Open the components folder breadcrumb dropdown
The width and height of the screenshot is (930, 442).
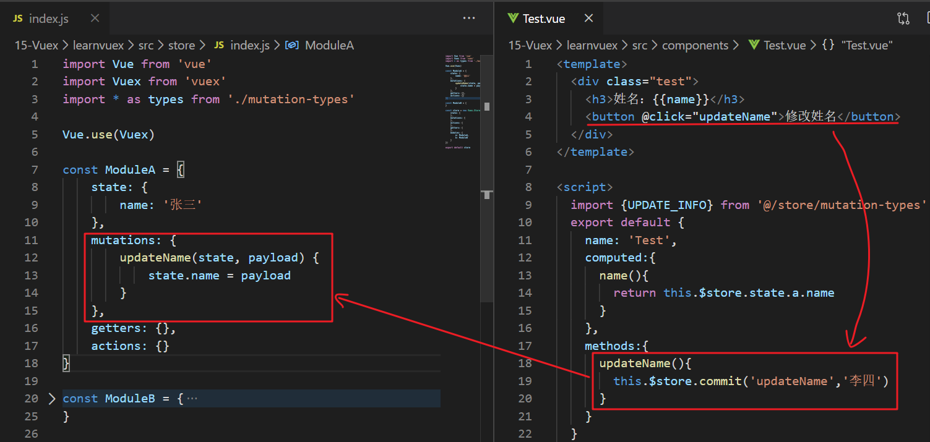tap(695, 45)
